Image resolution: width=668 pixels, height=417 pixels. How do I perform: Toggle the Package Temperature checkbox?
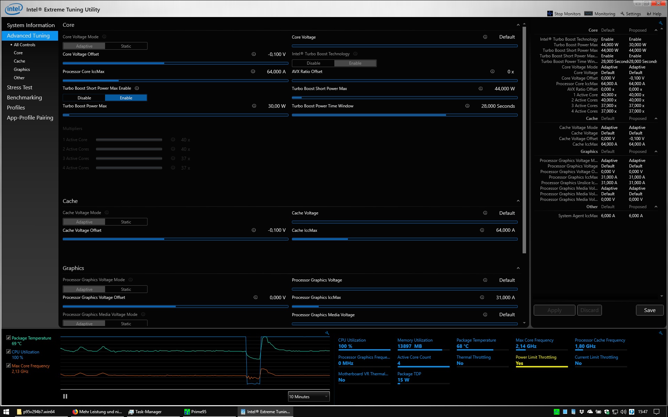8,338
